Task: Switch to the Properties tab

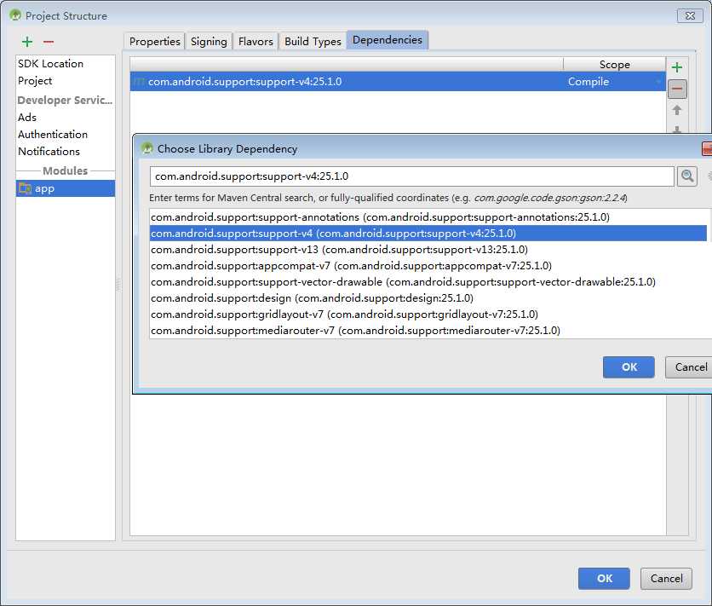Action: click(x=154, y=42)
